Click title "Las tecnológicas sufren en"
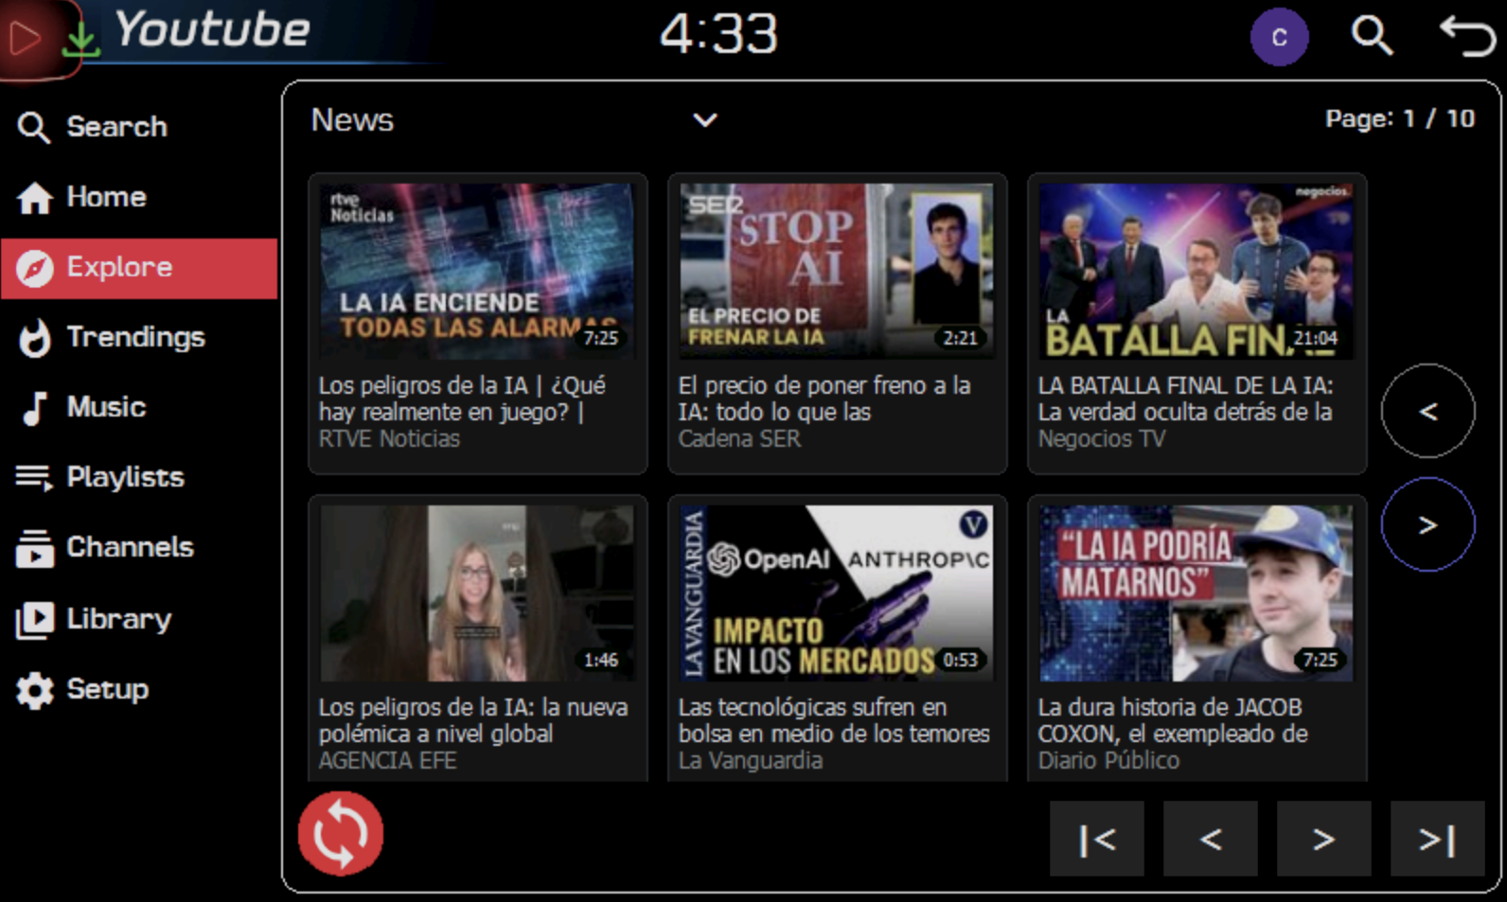This screenshot has height=902, width=1507. point(812,708)
